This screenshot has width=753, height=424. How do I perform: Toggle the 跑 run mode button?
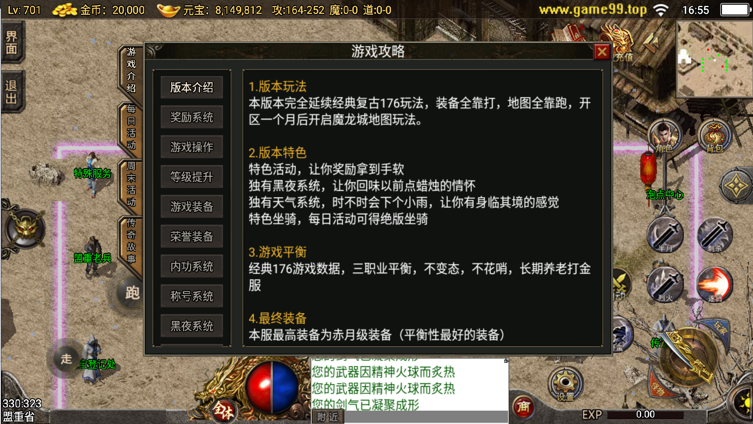[x=132, y=293]
